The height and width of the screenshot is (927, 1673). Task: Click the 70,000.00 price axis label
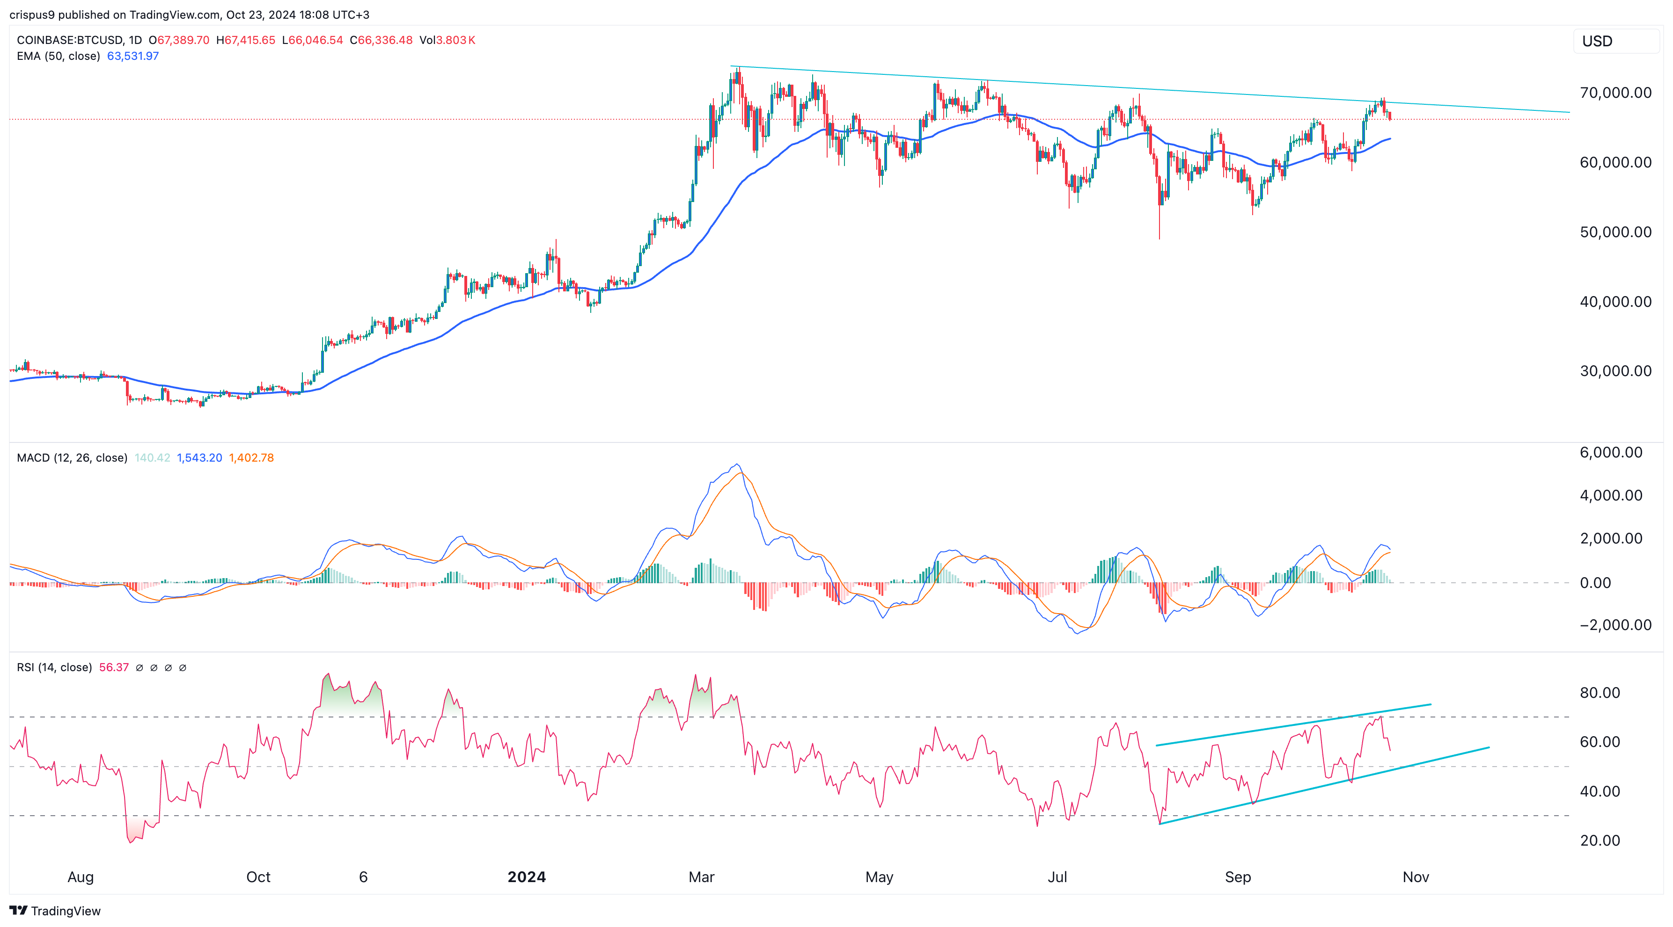[1616, 93]
